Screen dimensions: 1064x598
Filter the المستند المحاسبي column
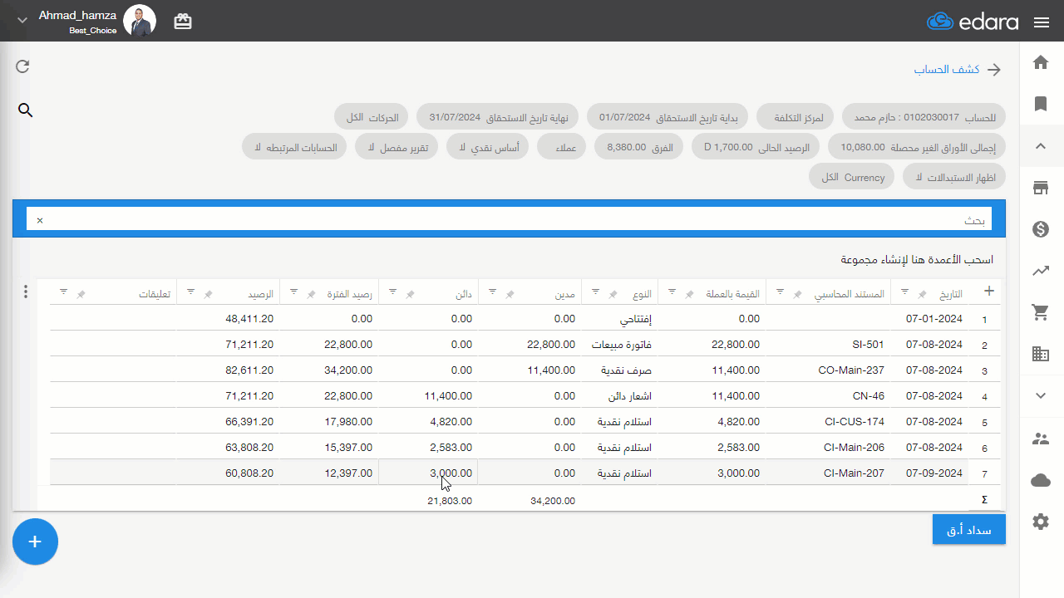pos(781,292)
